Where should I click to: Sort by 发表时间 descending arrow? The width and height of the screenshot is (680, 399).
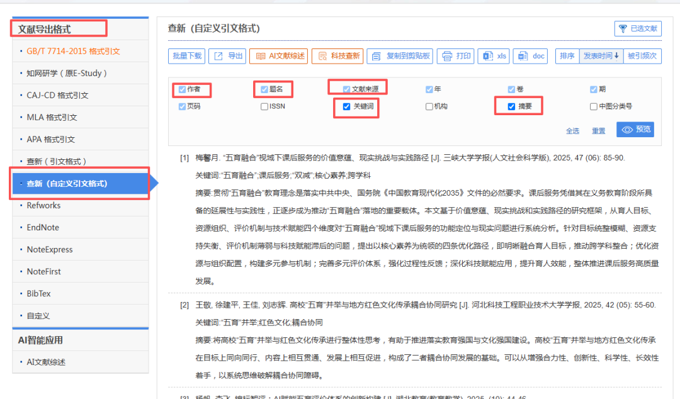pyautogui.click(x=601, y=56)
